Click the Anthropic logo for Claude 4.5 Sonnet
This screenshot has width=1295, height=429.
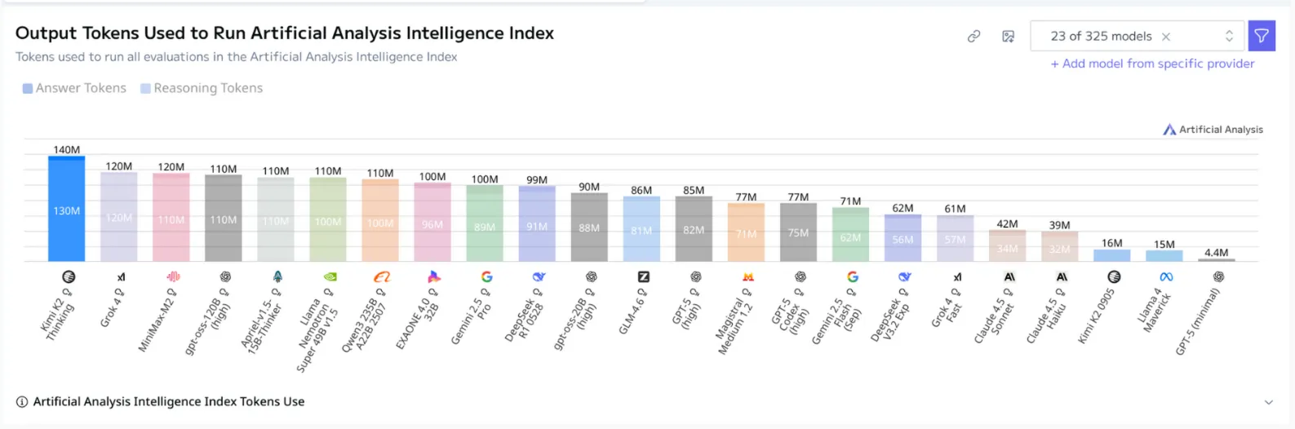coord(1009,277)
